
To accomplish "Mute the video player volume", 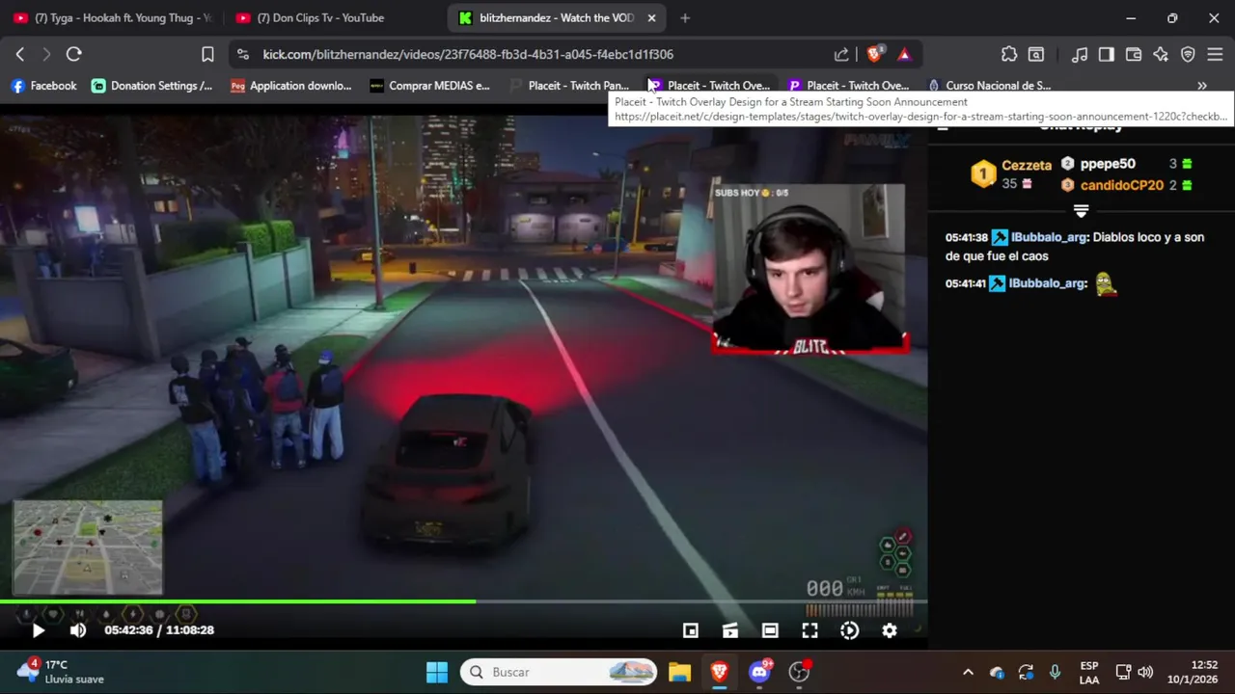I will click(x=78, y=630).
